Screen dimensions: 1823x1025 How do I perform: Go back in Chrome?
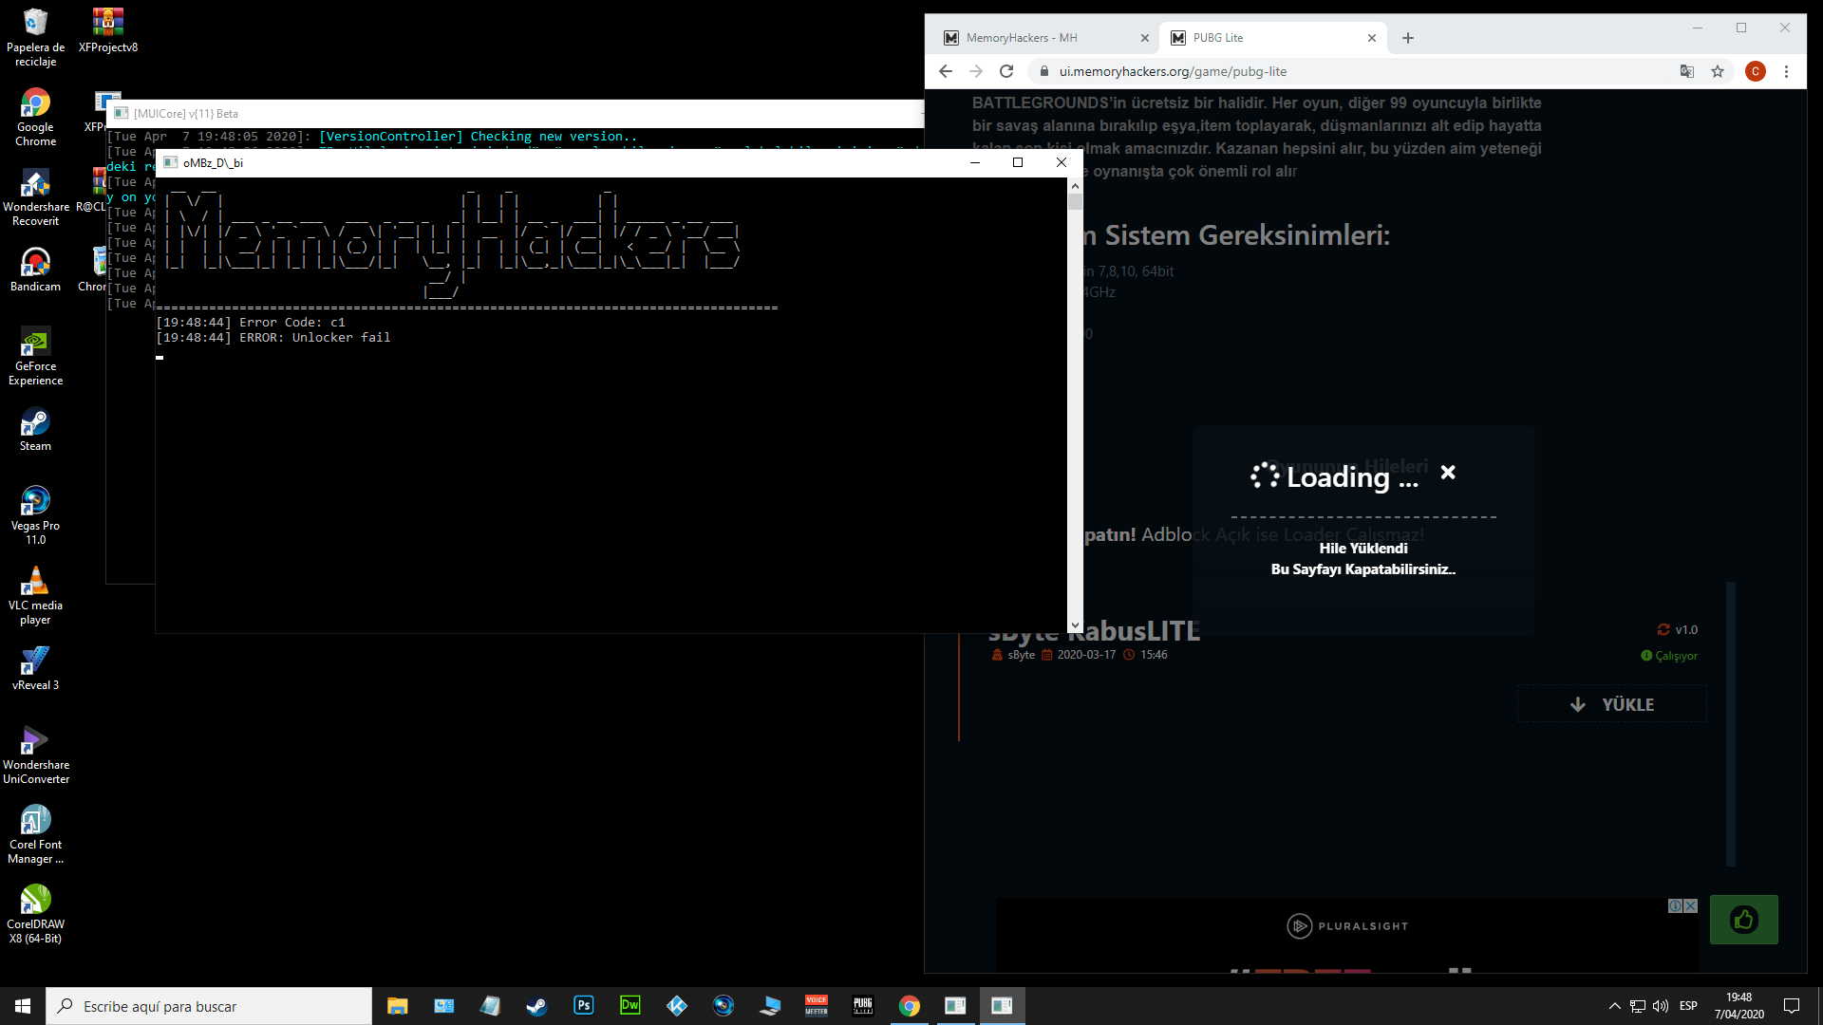[x=945, y=71]
